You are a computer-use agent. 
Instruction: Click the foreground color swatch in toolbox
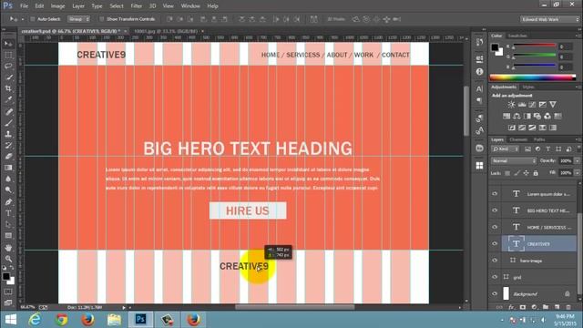point(6,277)
